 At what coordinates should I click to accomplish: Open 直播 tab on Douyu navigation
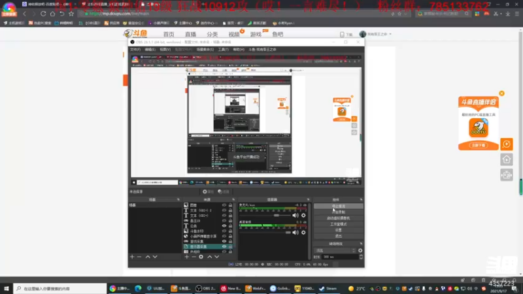[x=190, y=35]
